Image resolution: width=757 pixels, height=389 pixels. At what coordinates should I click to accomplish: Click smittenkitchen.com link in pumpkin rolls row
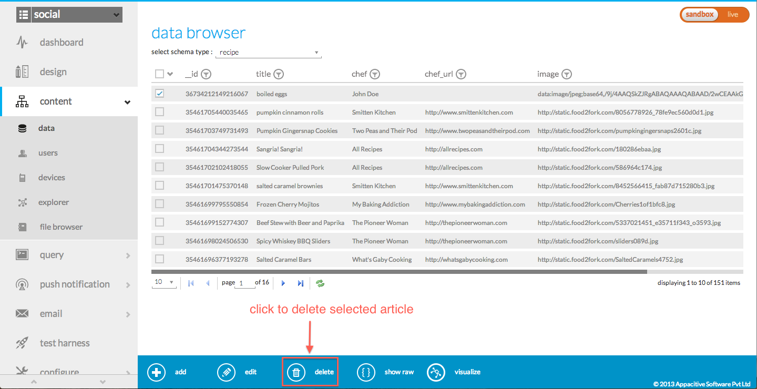point(469,112)
